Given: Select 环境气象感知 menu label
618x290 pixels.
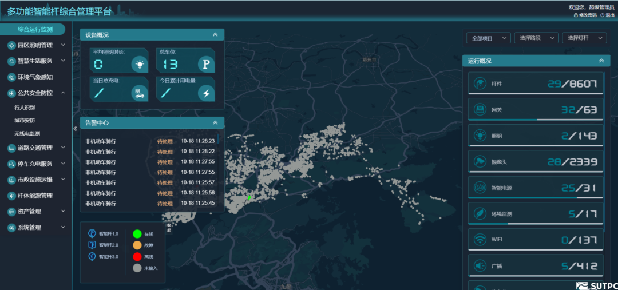Looking at the screenshot, I should click(35, 77).
